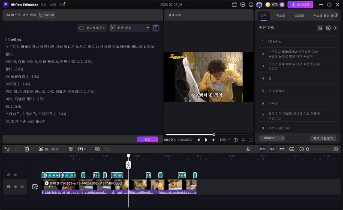Click the subtitle info icon
Viewport: 343px width, 210px height.
[x=335, y=28]
